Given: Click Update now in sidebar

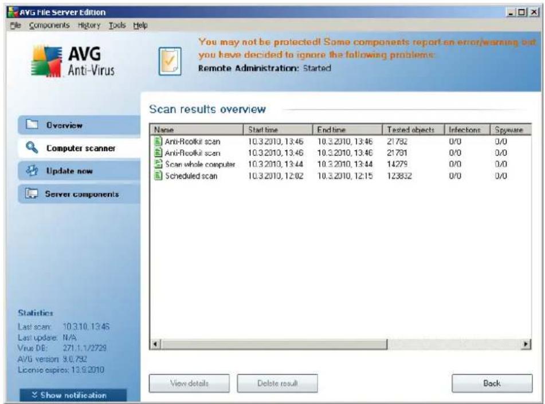Looking at the screenshot, I should click(79, 171).
